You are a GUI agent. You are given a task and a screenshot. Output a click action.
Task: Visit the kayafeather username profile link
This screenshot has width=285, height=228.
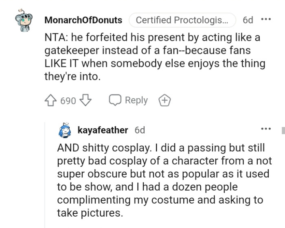pyautogui.click(x=103, y=130)
